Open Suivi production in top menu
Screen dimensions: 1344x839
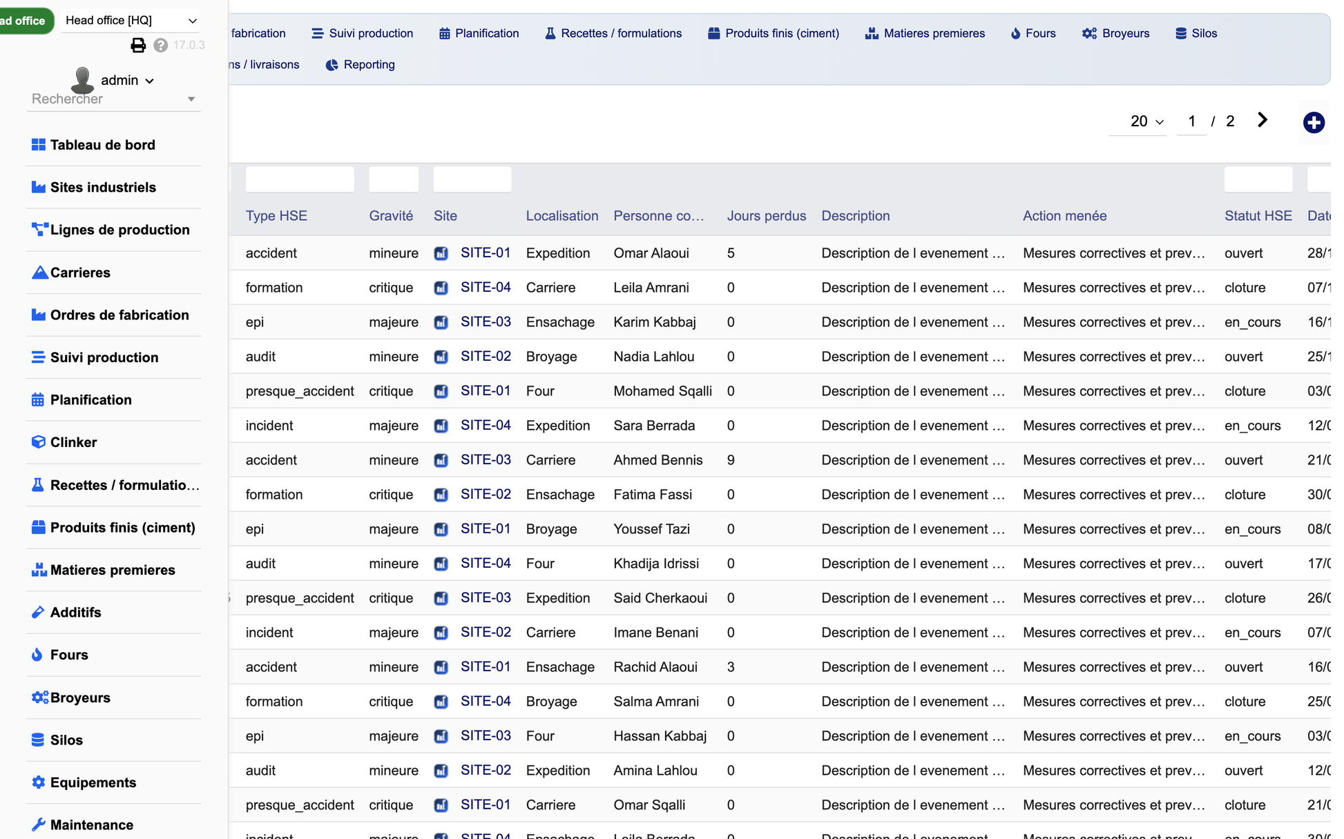click(x=363, y=33)
